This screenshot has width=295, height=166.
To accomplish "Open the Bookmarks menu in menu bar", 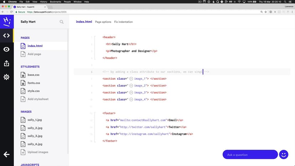I will coord(56,2).
